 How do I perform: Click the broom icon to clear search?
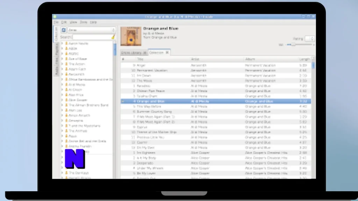(113, 37)
